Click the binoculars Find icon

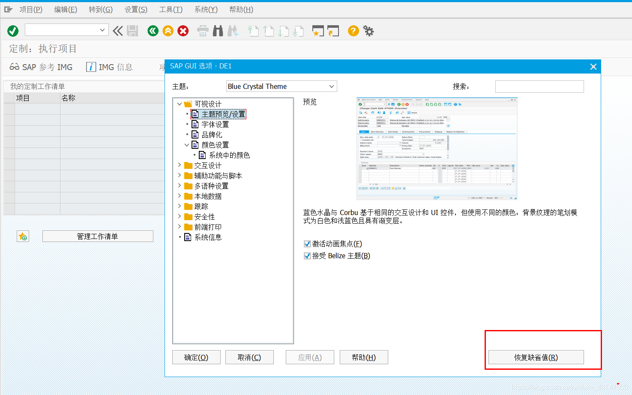(218, 31)
